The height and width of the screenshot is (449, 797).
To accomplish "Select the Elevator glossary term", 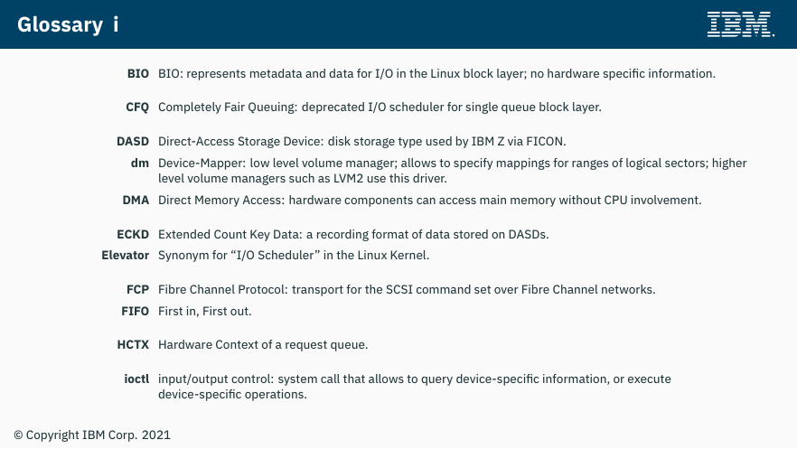I will (125, 255).
